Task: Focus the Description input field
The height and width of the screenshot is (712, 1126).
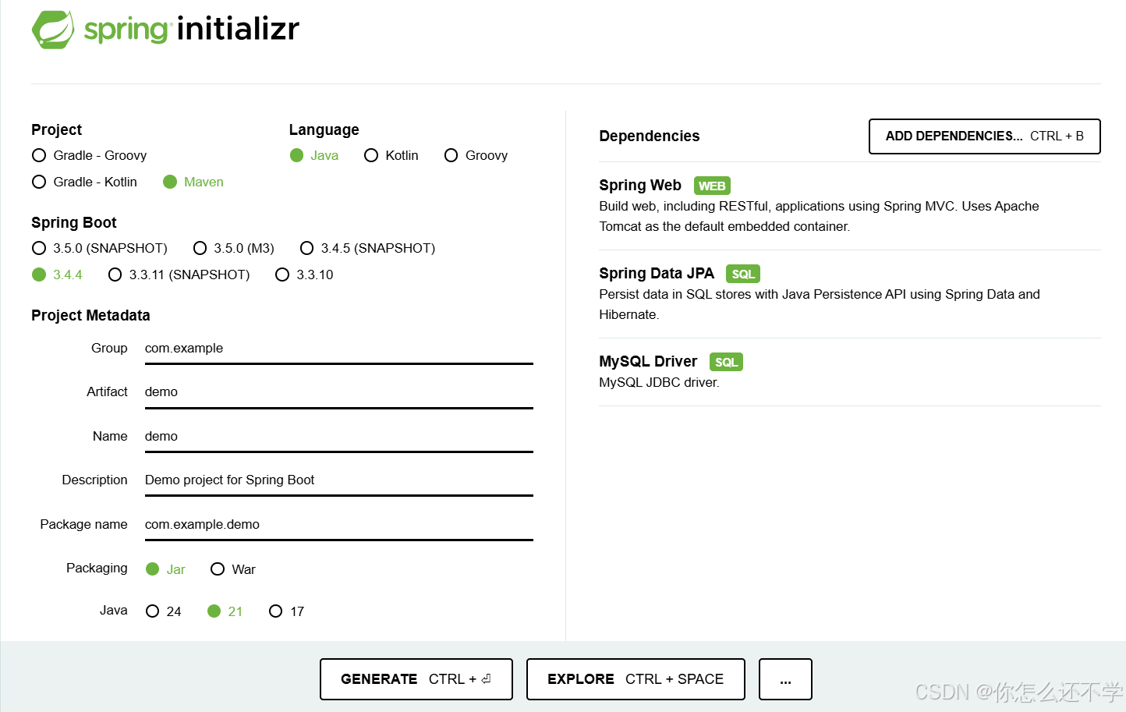Action: click(339, 480)
